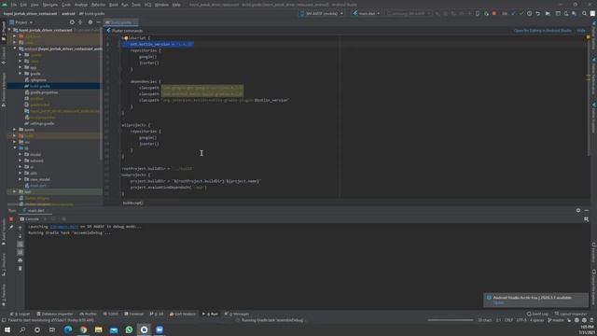Screen dimensions: 597x336
Task: Click the Open for Editing in Android Studio link
Action: [543, 31]
